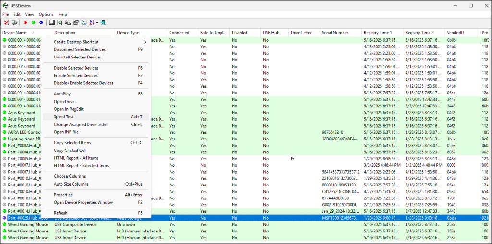The image size is (492, 244).
Task: Click the exit door icon in toolbar
Action: click(x=103, y=23)
